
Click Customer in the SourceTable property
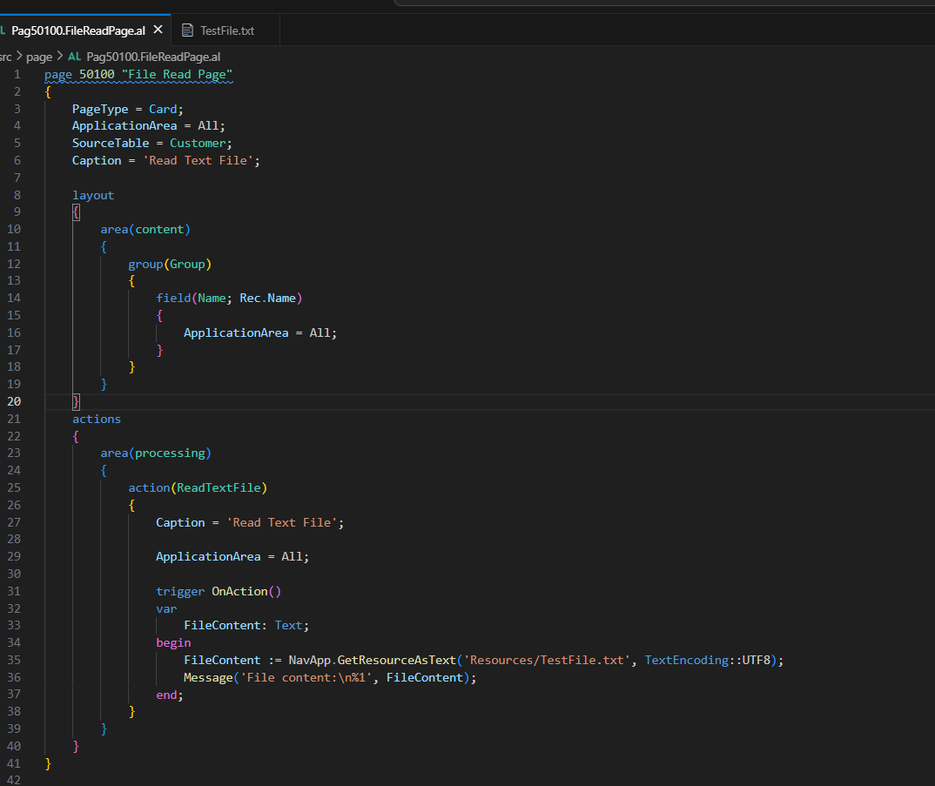point(199,143)
